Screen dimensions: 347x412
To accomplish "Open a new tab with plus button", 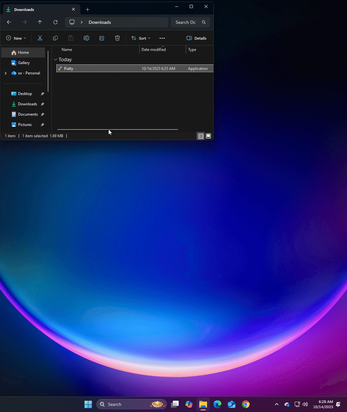I will click(x=87, y=9).
